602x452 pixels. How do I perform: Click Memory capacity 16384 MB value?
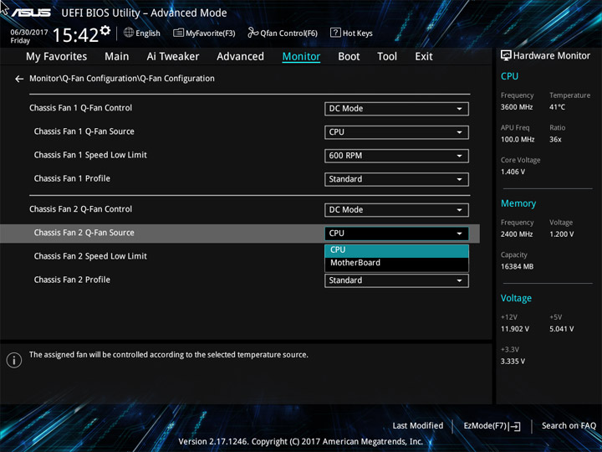518,267
